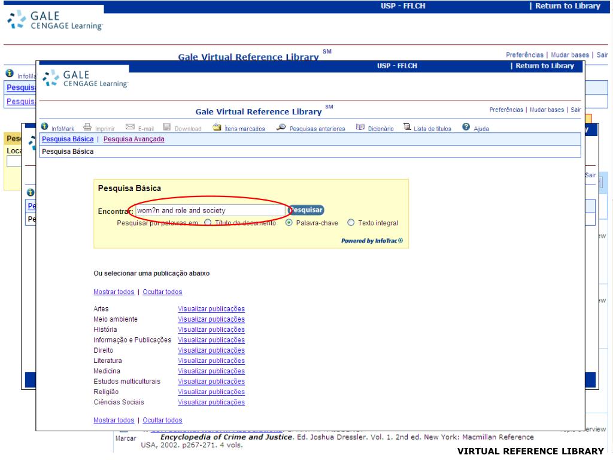The image size is (613, 460).
Task: Click upper Mostrar todos link
Action: click(x=114, y=292)
